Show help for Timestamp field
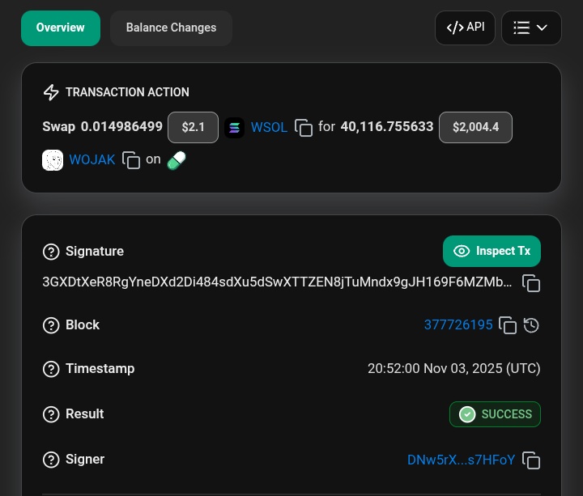 tap(51, 369)
